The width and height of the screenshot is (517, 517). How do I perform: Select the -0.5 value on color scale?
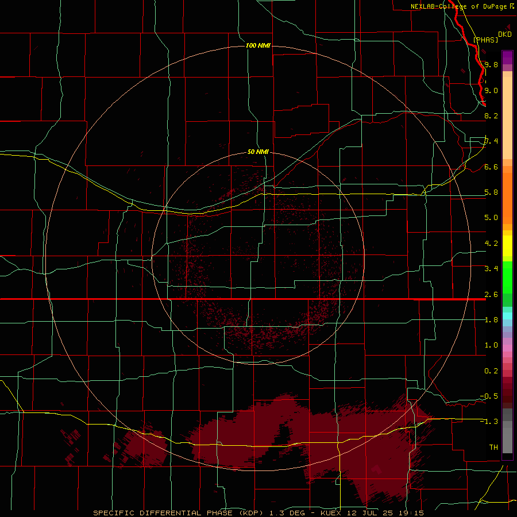point(489,396)
